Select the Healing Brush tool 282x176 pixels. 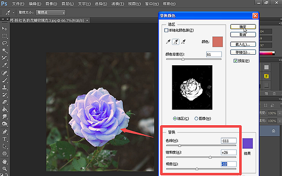pos(4,73)
